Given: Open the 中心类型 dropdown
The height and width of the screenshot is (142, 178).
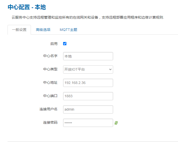Looking at the screenshot, I should click(x=88, y=69).
